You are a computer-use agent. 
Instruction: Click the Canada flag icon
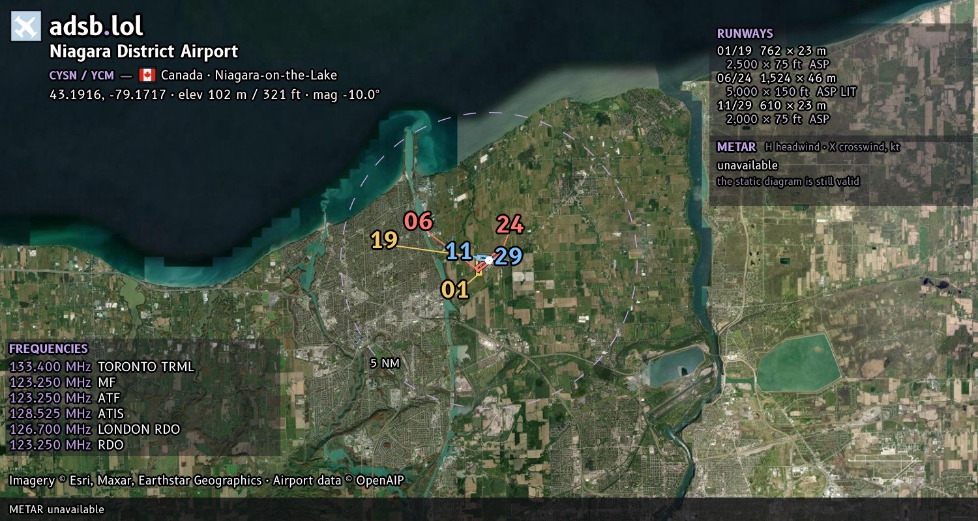(147, 75)
